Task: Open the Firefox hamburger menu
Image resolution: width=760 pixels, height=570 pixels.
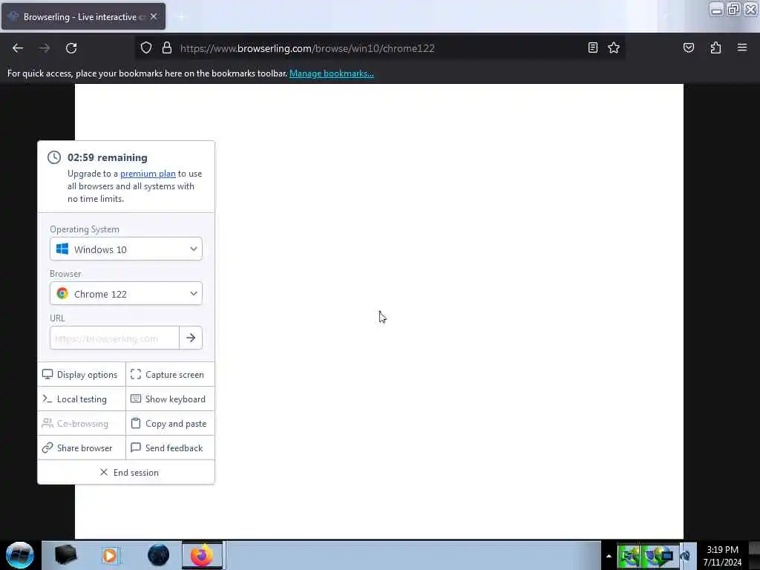Action: click(x=742, y=47)
